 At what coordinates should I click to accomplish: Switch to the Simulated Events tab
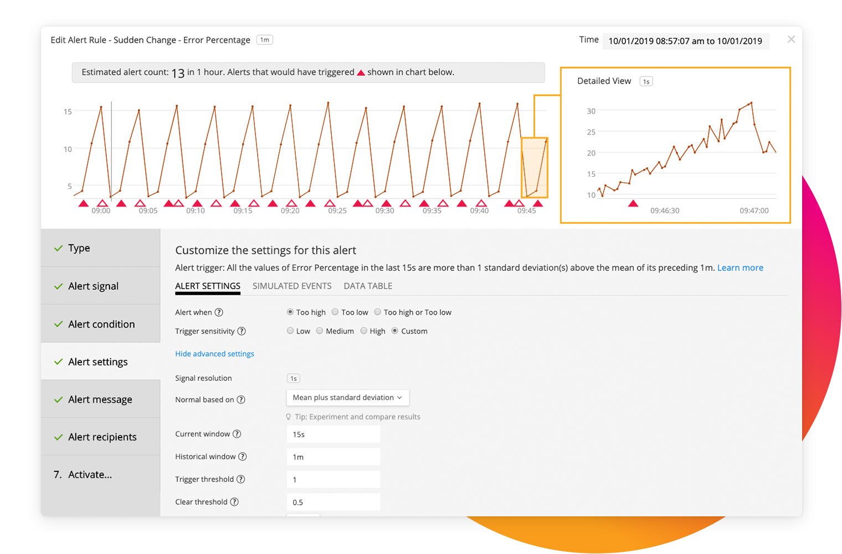pos(292,286)
